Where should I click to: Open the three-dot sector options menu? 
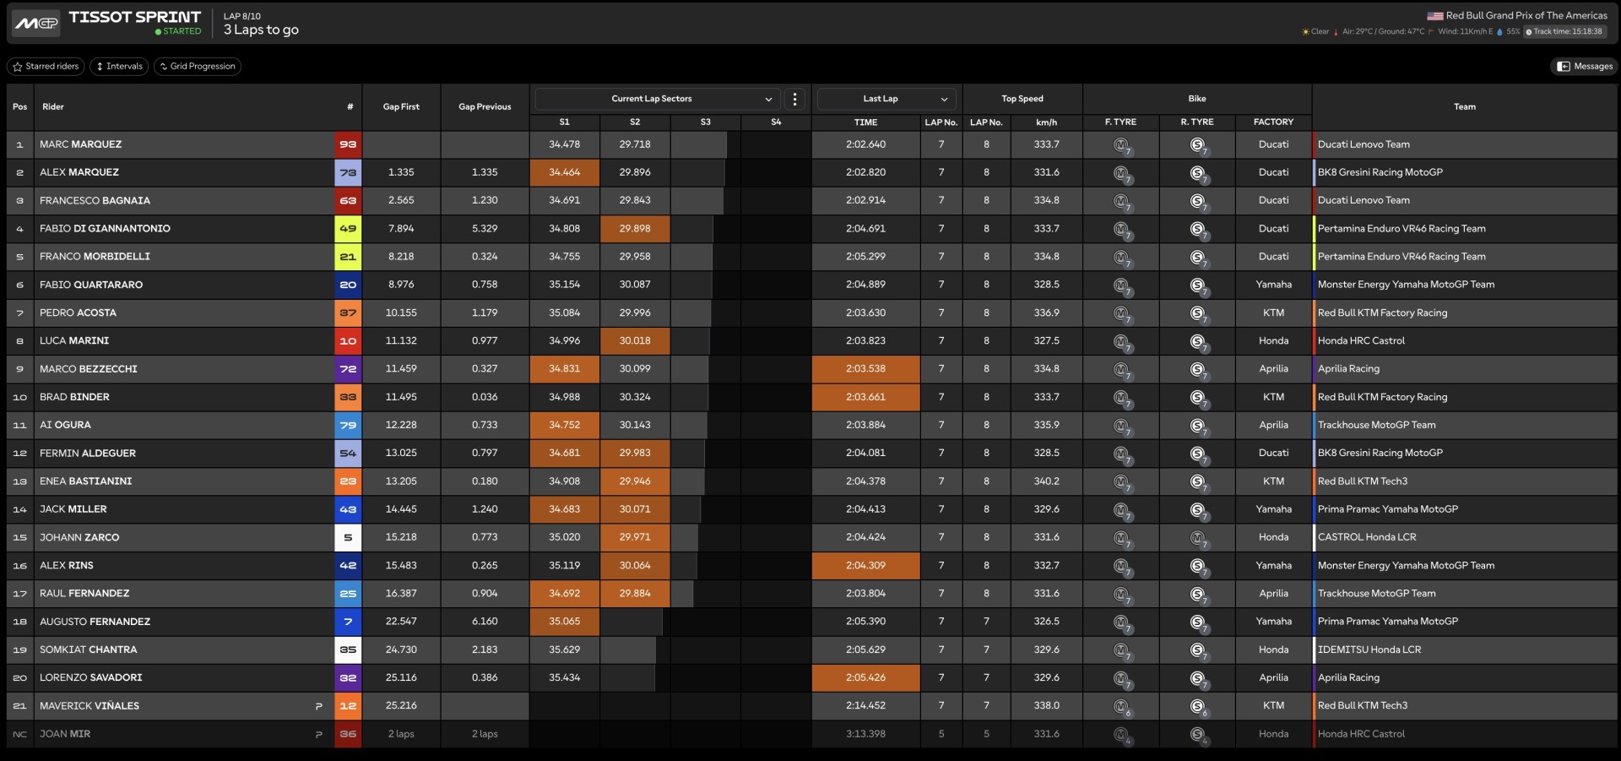click(794, 99)
